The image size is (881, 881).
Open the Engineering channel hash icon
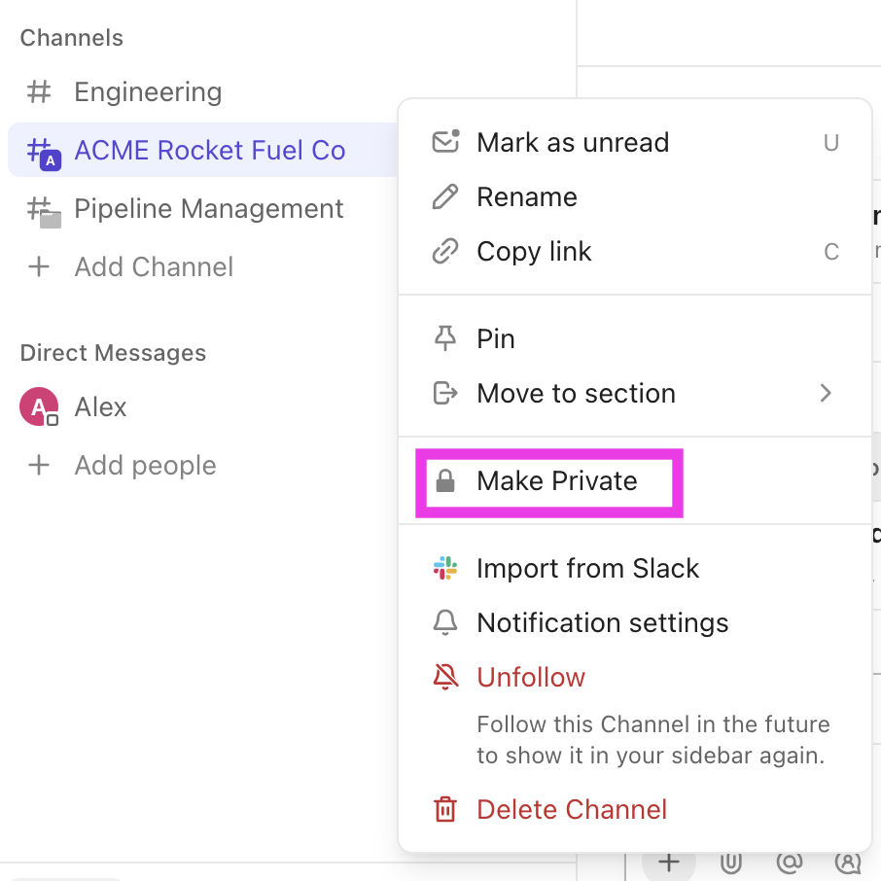39,92
